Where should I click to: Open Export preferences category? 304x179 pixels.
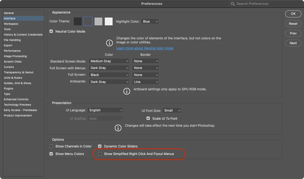[23, 46]
